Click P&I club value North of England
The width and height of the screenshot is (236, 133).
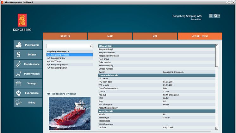tap(171, 95)
